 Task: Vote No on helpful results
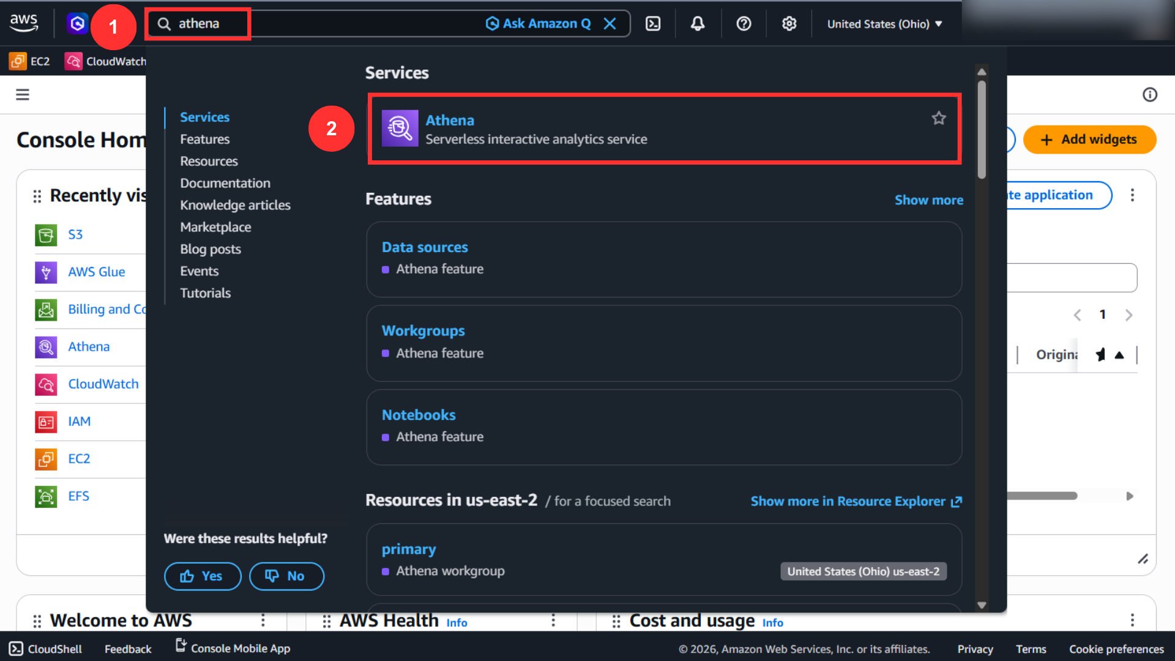point(286,576)
